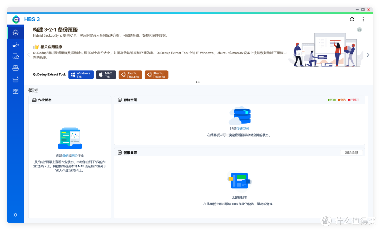The height and width of the screenshot is (230, 380).
Task: Click the 同步 link in job status
Action: tap(74, 156)
